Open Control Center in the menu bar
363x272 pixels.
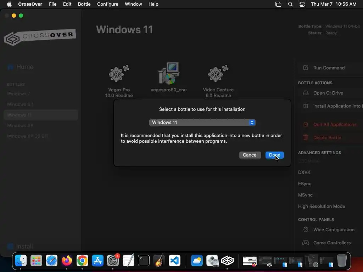coord(302,4)
